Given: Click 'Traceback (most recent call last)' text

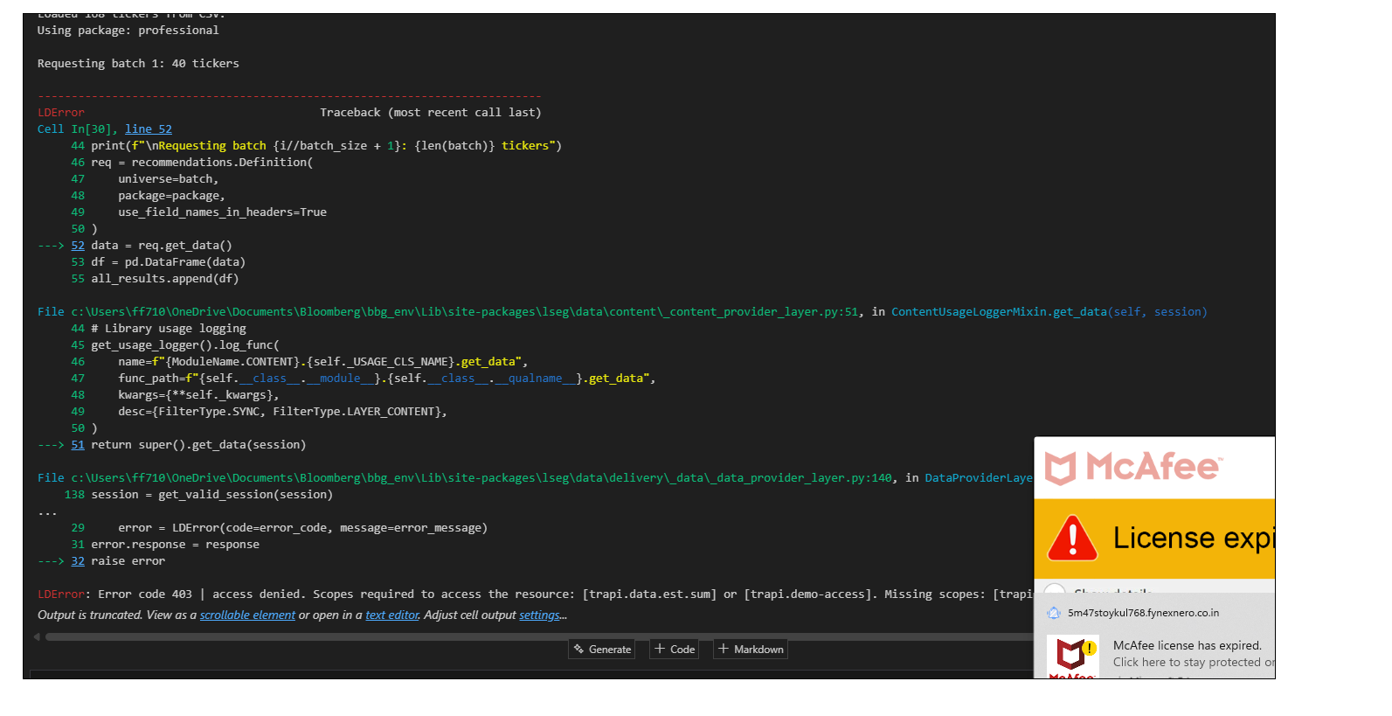Looking at the screenshot, I should pos(431,113).
